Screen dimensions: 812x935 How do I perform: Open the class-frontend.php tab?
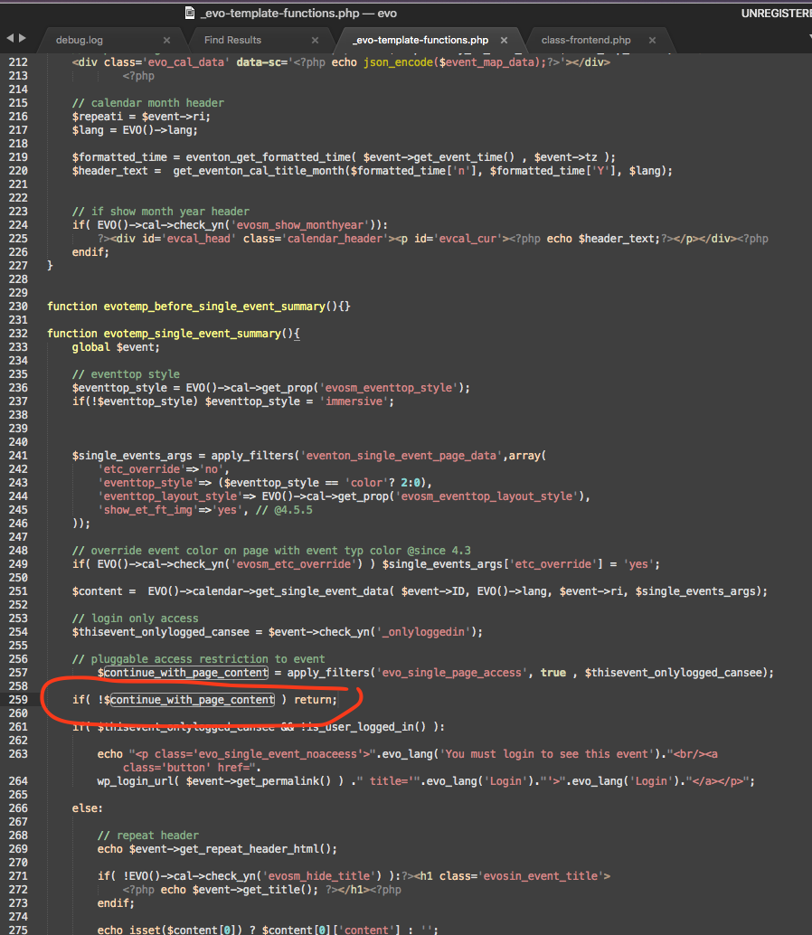586,40
